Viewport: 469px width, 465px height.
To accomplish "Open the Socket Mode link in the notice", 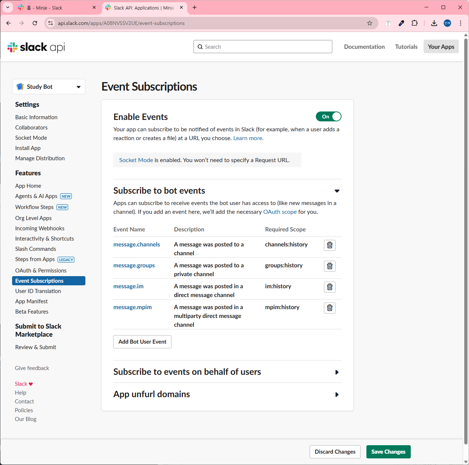I will (136, 160).
